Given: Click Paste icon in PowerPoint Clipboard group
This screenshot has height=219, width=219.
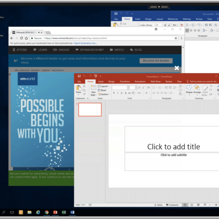Looking at the screenshot, I should [x=79, y=88].
